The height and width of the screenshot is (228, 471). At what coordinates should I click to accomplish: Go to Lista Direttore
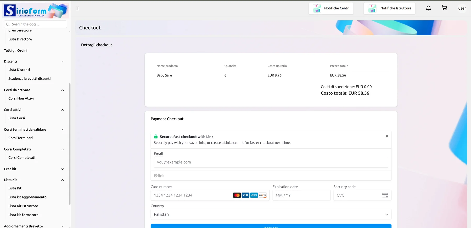point(20,39)
